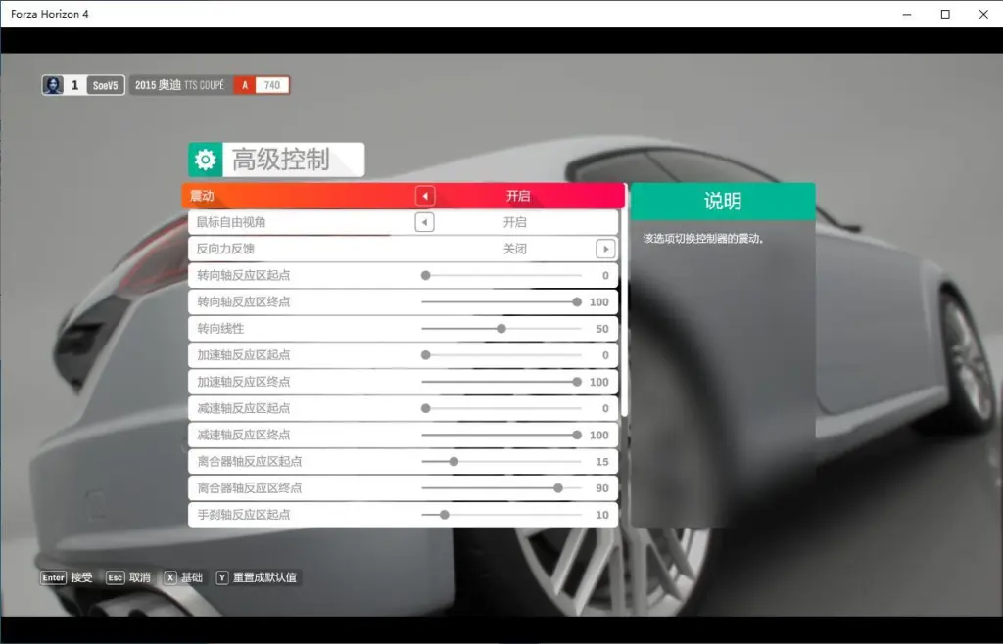Screen dimensions: 1003x644
Task: Click the 离合器轴反应区起点 slider handle
Action: tap(454, 461)
